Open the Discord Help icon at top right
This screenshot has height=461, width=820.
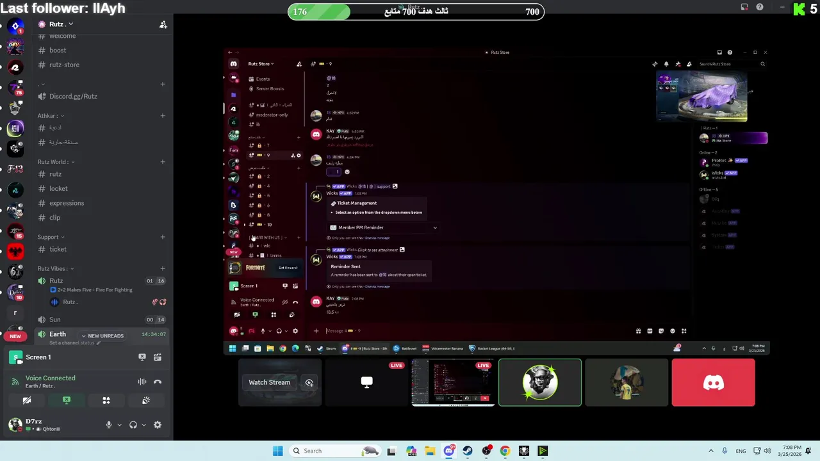coord(760,7)
